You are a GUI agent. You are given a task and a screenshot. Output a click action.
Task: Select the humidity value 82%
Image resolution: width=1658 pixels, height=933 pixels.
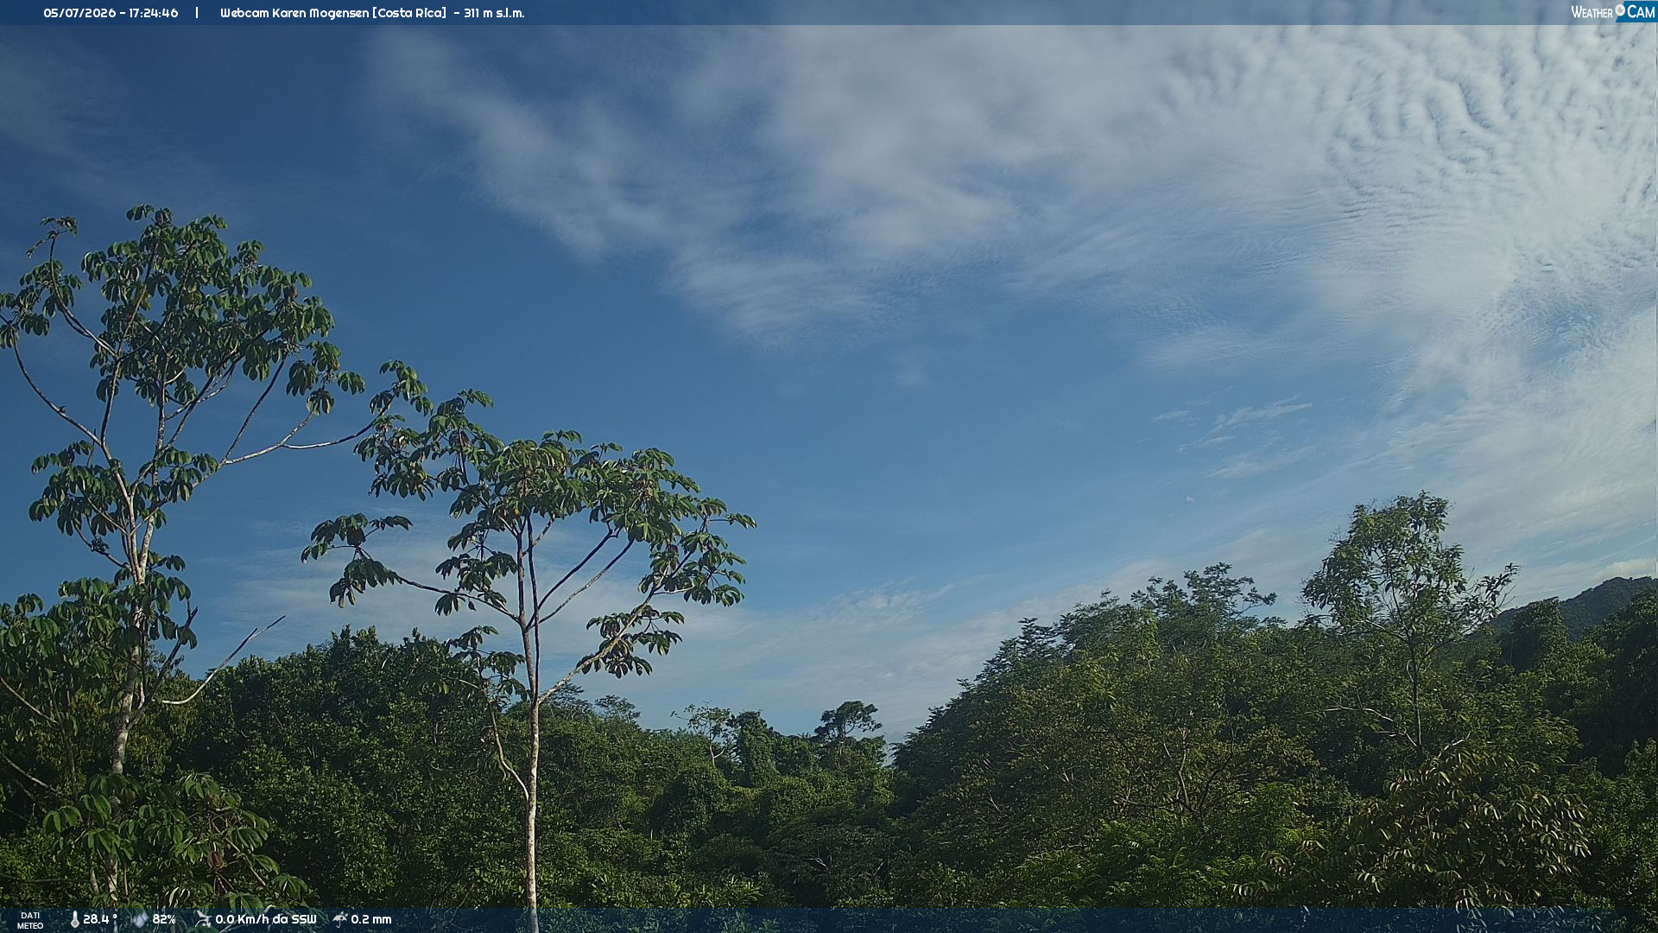click(x=164, y=919)
